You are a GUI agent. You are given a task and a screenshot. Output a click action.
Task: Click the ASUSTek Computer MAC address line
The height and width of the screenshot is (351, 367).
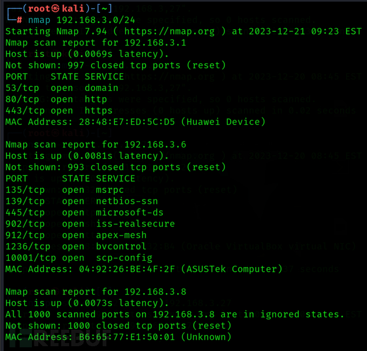click(x=144, y=269)
